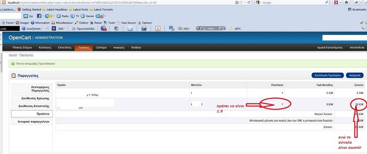The image size is (367, 154).
Task: Open the Getting Started bookmark
Action: (29, 10)
